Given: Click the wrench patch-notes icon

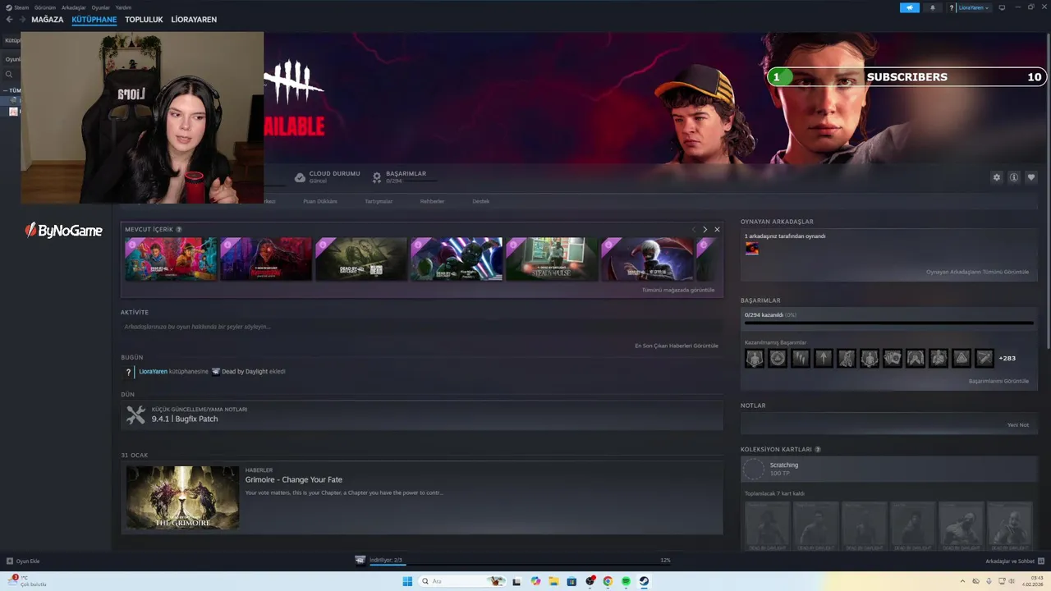Looking at the screenshot, I should point(135,415).
